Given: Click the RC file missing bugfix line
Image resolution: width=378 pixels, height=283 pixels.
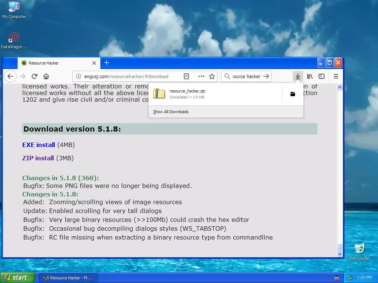Looking at the screenshot, I should (148, 237).
